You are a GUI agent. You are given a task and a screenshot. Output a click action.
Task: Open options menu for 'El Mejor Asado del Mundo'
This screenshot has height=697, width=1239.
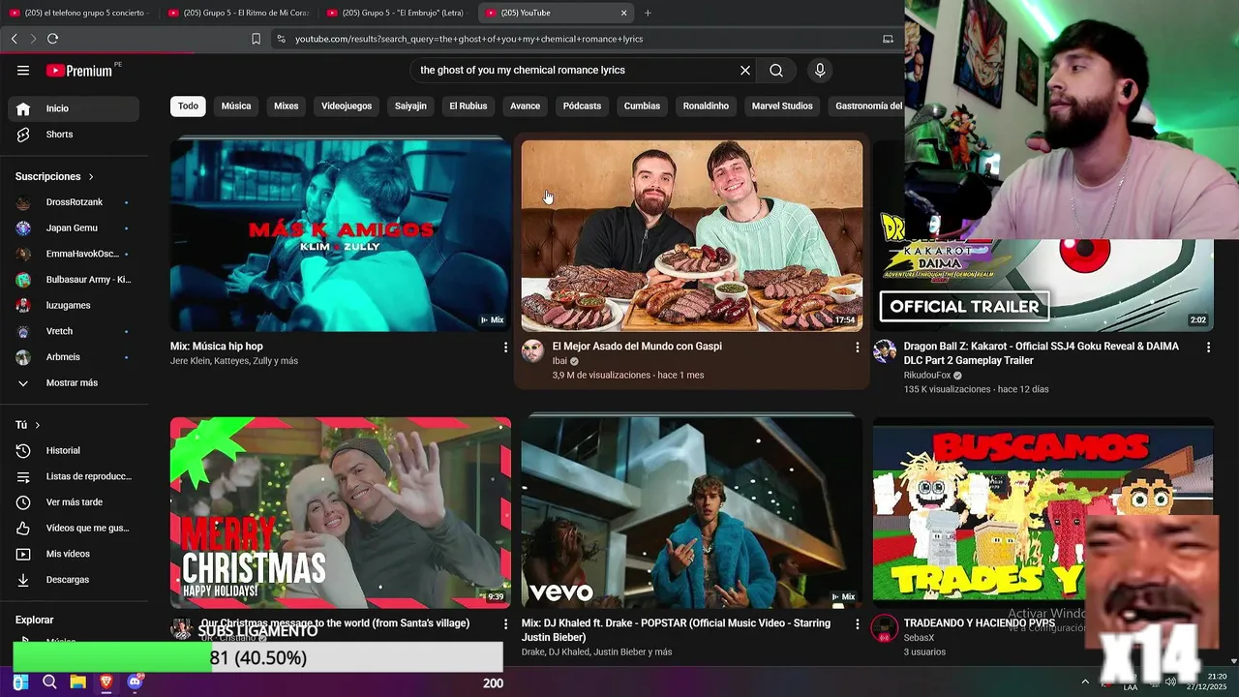click(857, 347)
